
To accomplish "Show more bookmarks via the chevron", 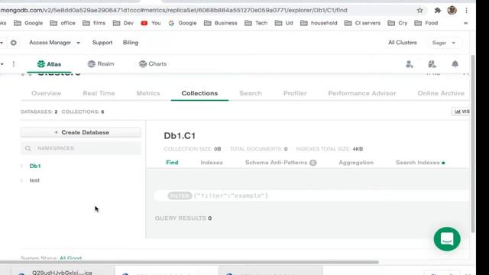I will pyautogui.click(x=465, y=23).
